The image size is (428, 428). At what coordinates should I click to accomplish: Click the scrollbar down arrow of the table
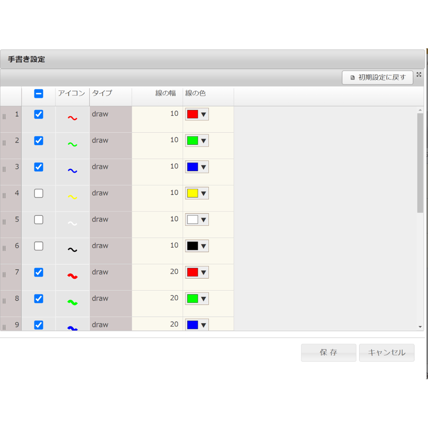point(420,327)
